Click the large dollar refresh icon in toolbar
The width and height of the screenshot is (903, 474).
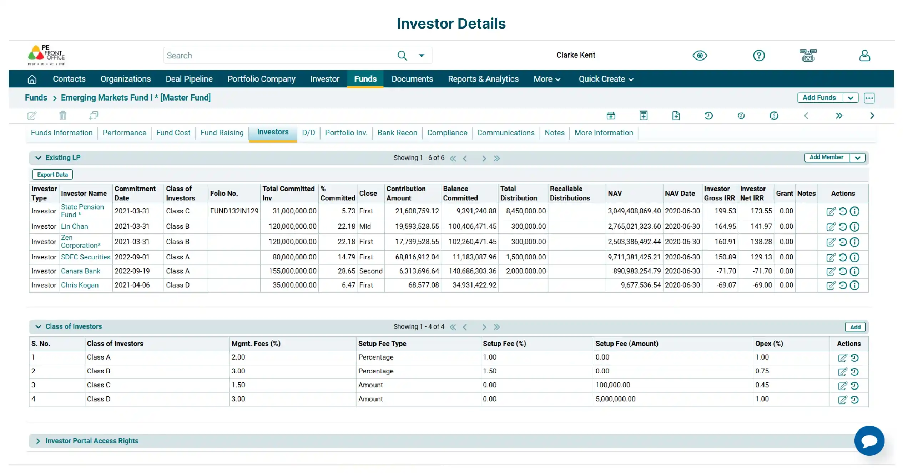pyautogui.click(x=774, y=115)
